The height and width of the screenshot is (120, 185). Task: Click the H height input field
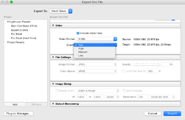click(98, 97)
